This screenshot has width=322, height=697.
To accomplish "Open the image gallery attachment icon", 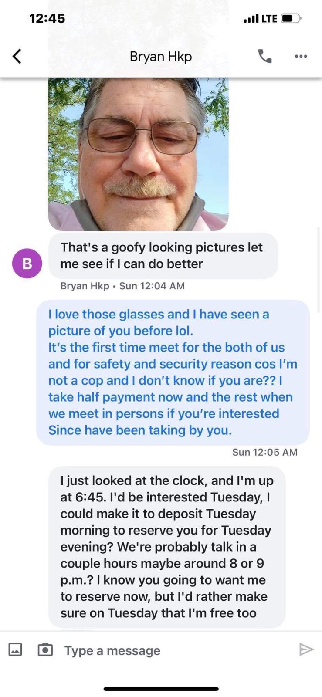I will click(15, 650).
